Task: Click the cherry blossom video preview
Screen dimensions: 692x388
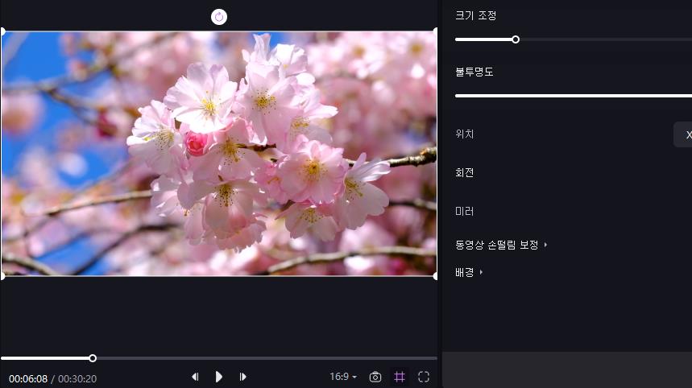Action: point(219,154)
